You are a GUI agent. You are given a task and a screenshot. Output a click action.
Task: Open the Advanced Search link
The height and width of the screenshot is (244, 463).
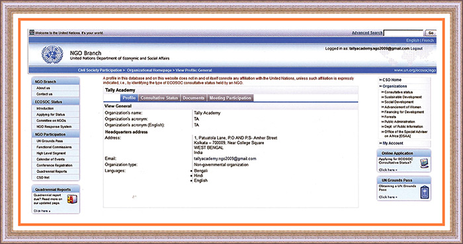tap(367, 33)
